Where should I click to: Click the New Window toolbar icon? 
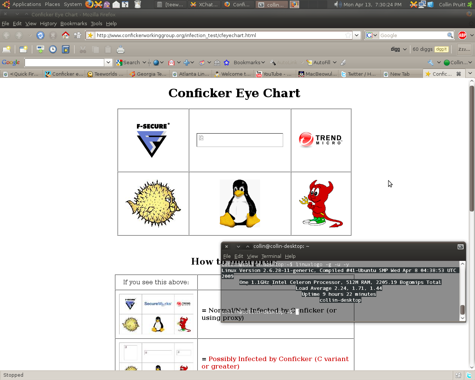click(23, 49)
